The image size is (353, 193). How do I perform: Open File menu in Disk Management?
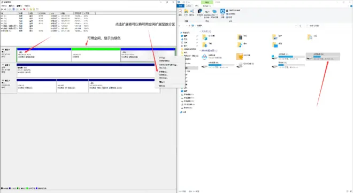point(4,6)
